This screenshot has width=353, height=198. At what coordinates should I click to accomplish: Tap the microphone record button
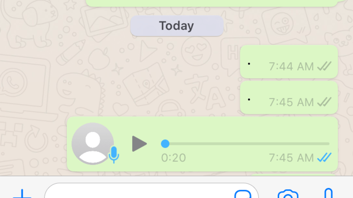tap(328, 193)
